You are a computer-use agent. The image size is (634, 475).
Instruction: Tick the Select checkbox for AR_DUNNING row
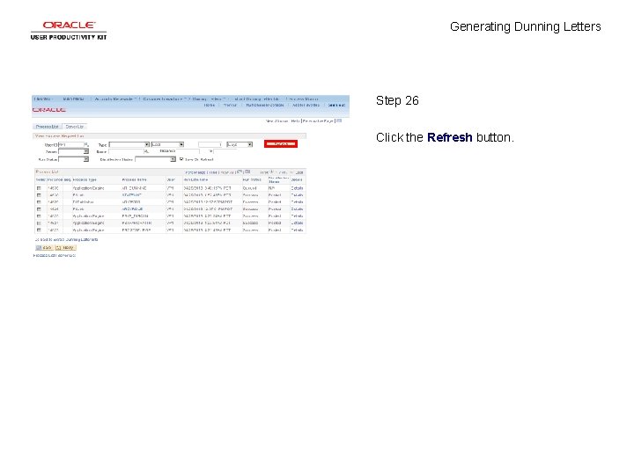(40, 188)
